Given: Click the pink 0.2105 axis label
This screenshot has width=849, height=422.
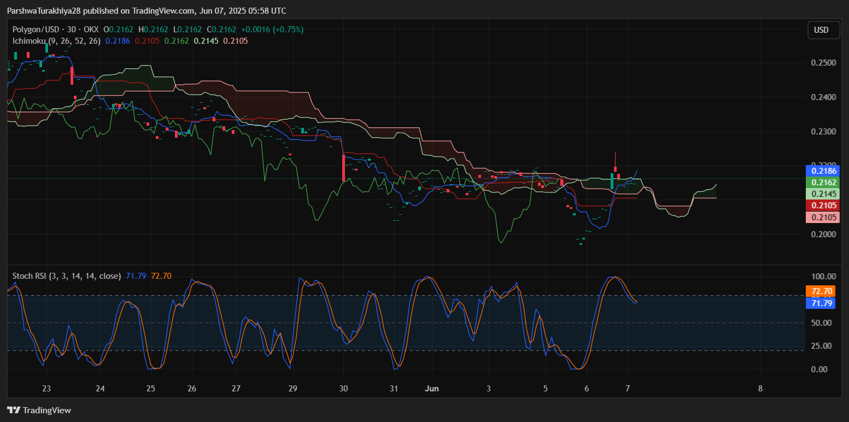Looking at the screenshot, I should pyautogui.click(x=821, y=217).
